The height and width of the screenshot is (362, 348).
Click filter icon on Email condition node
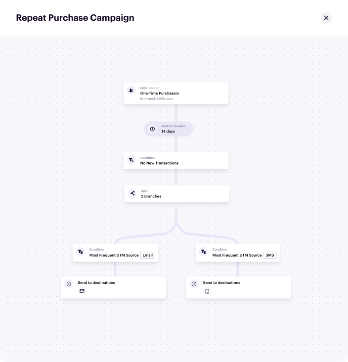point(81,252)
